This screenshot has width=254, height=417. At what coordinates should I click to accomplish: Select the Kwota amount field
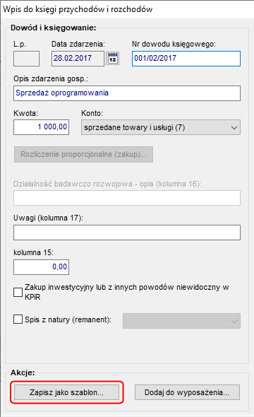point(42,127)
